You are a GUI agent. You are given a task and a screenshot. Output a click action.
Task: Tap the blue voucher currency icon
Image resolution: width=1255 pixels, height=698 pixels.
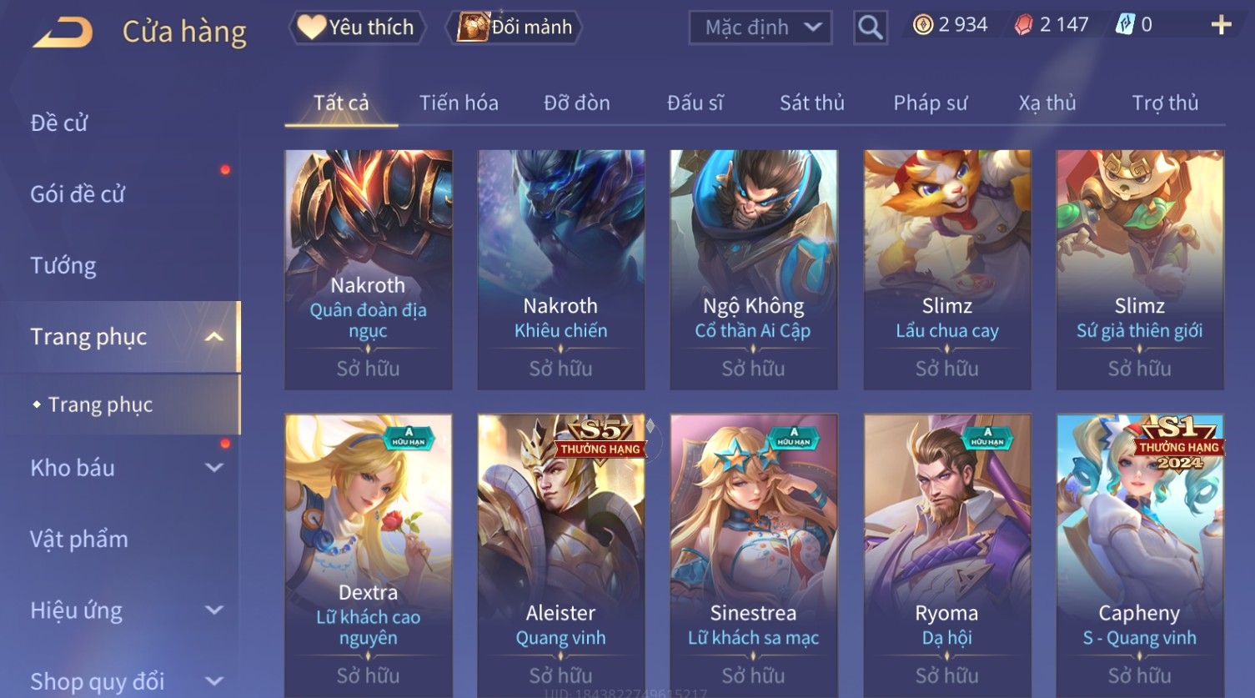pos(1125,25)
